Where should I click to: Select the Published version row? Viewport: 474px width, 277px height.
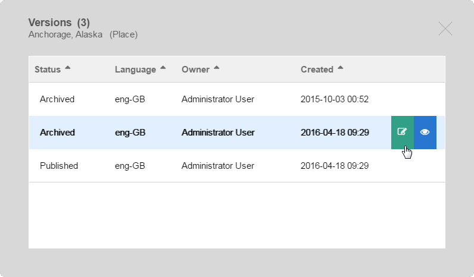coord(237,166)
